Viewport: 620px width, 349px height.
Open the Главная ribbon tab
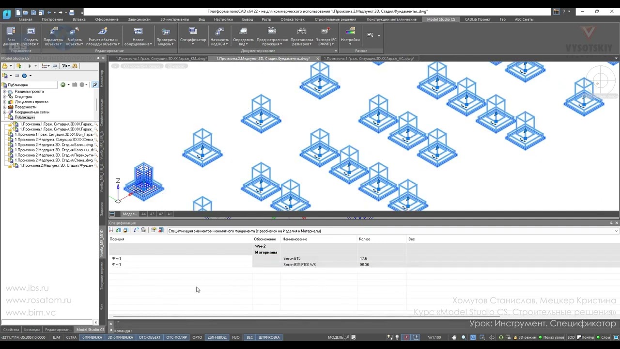point(25,19)
